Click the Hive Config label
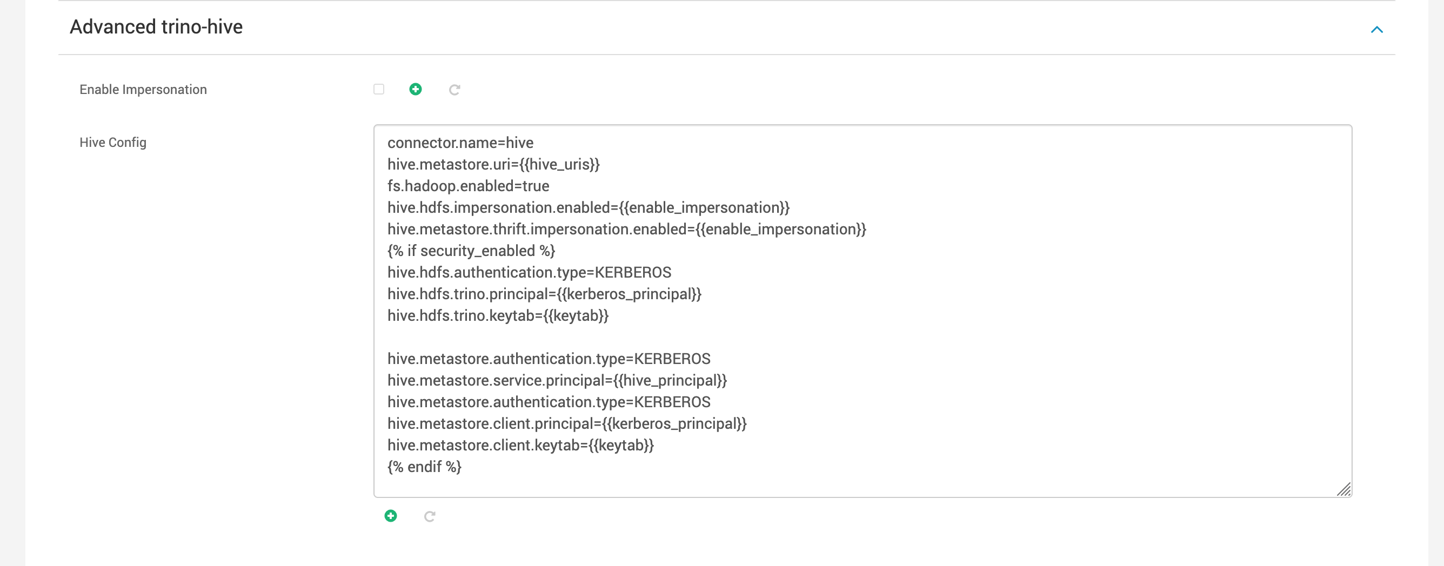The width and height of the screenshot is (1444, 566). [x=112, y=143]
